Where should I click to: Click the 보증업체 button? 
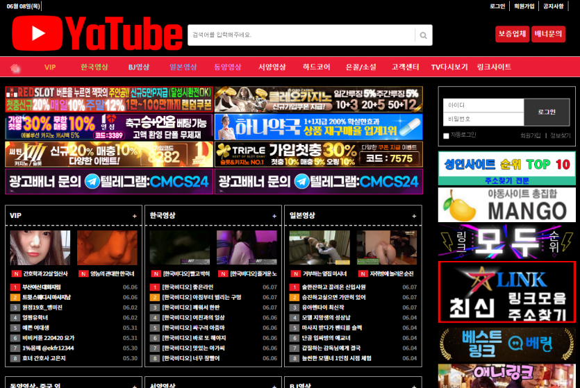pyautogui.click(x=512, y=35)
